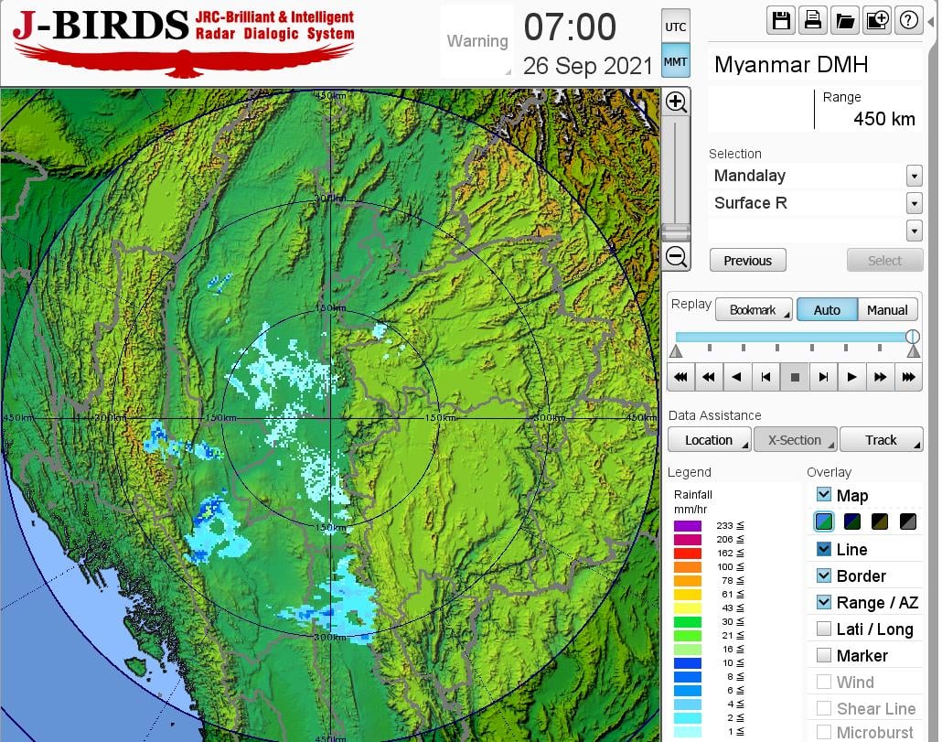This screenshot has height=742, width=942.
Task: Expand the Mandalay radar site dropdown
Action: coord(914,176)
